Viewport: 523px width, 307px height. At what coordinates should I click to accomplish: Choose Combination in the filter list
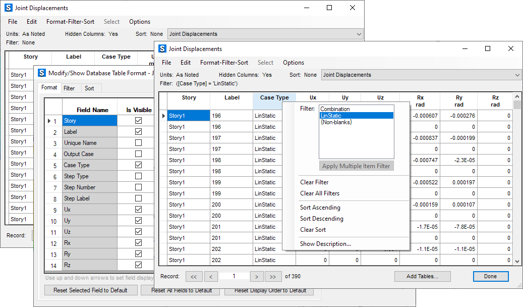tap(335, 109)
